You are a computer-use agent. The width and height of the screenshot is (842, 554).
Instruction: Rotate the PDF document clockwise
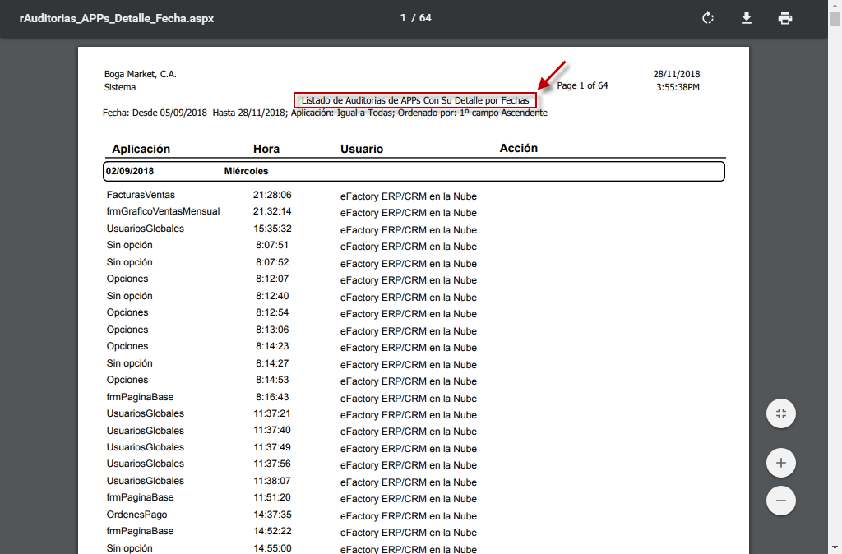(x=707, y=18)
